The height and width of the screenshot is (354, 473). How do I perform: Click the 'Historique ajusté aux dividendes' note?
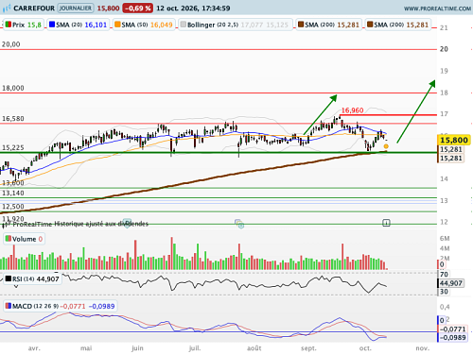101,224
